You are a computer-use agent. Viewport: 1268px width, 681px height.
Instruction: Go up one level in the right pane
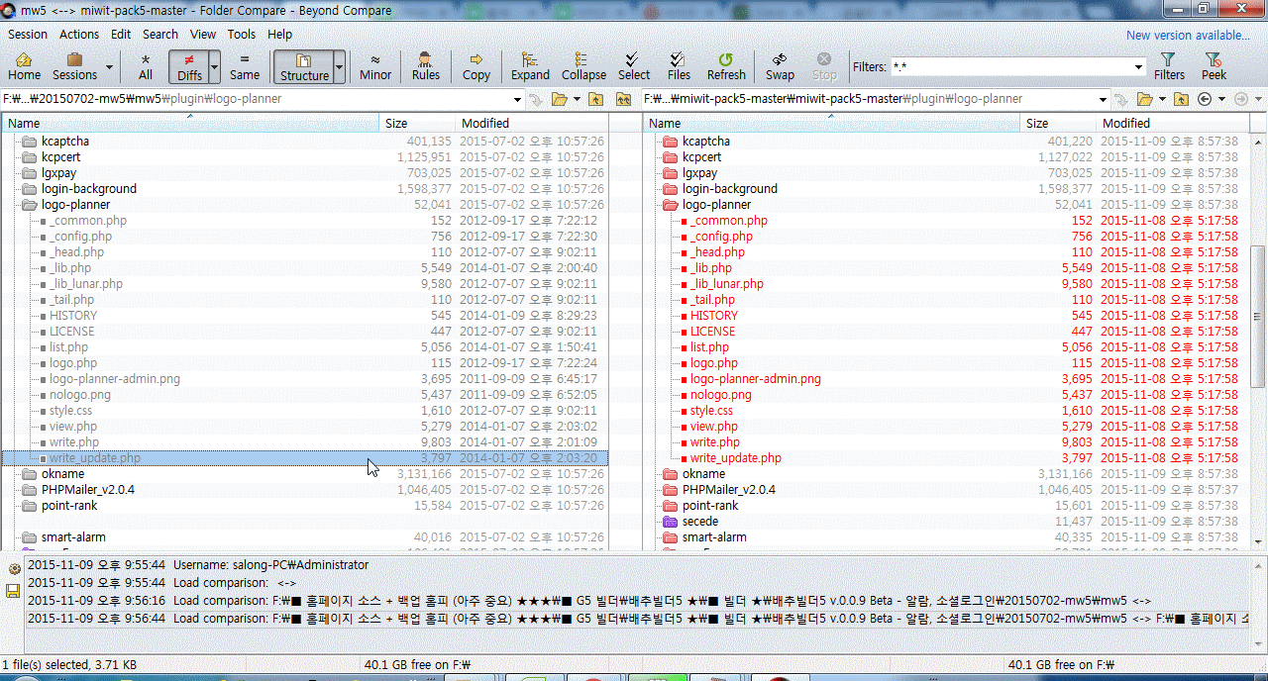click(x=1181, y=99)
